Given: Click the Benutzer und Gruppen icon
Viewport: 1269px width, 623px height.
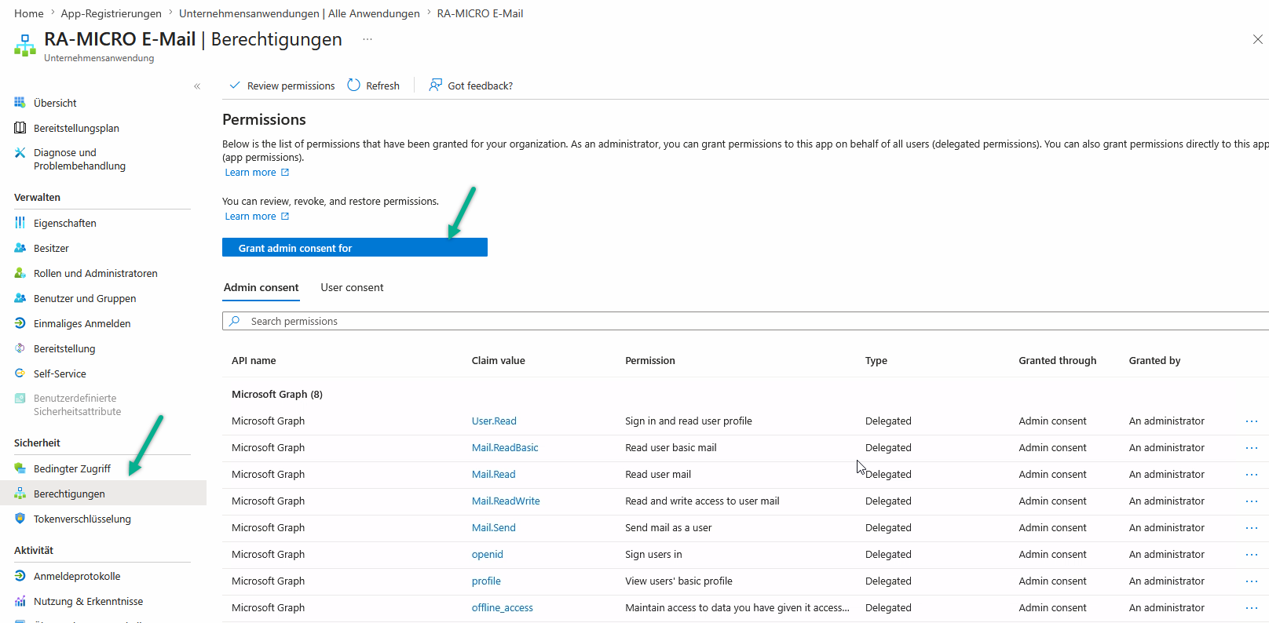Looking at the screenshot, I should [20, 298].
